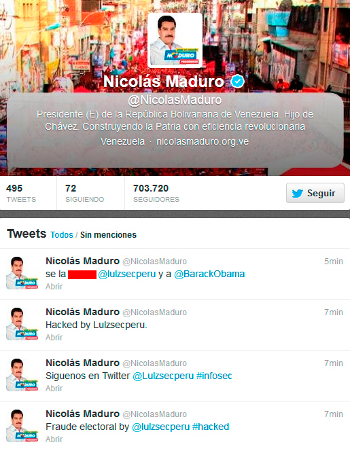The image size is (350, 449).
Task: Expand the 'Hacked by Lulzsecperu' tweet with Abrir
Action: click(54, 338)
